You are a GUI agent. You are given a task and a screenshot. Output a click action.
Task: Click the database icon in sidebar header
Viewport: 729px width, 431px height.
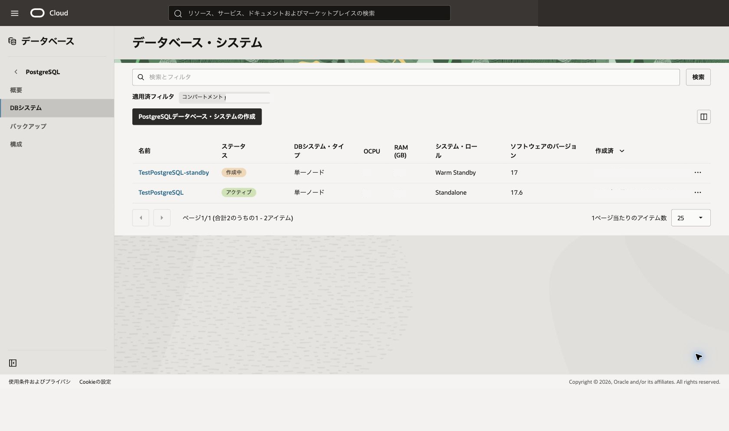click(12, 41)
